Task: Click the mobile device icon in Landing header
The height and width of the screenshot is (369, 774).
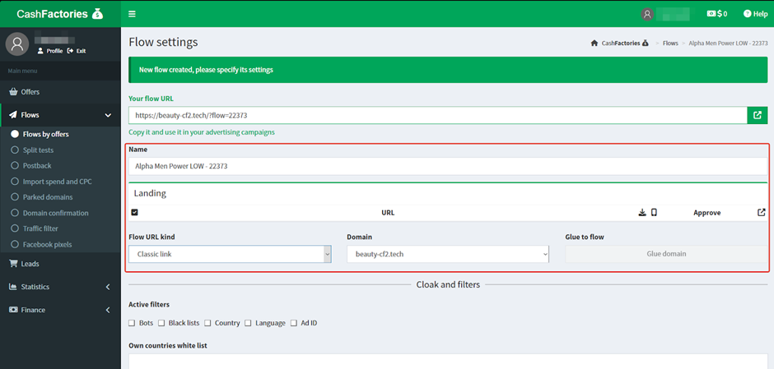Action: click(654, 212)
